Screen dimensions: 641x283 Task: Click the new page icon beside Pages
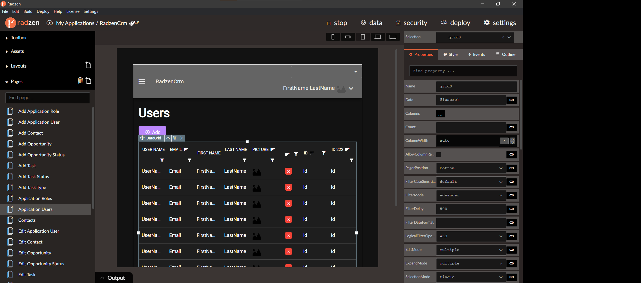tap(88, 81)
